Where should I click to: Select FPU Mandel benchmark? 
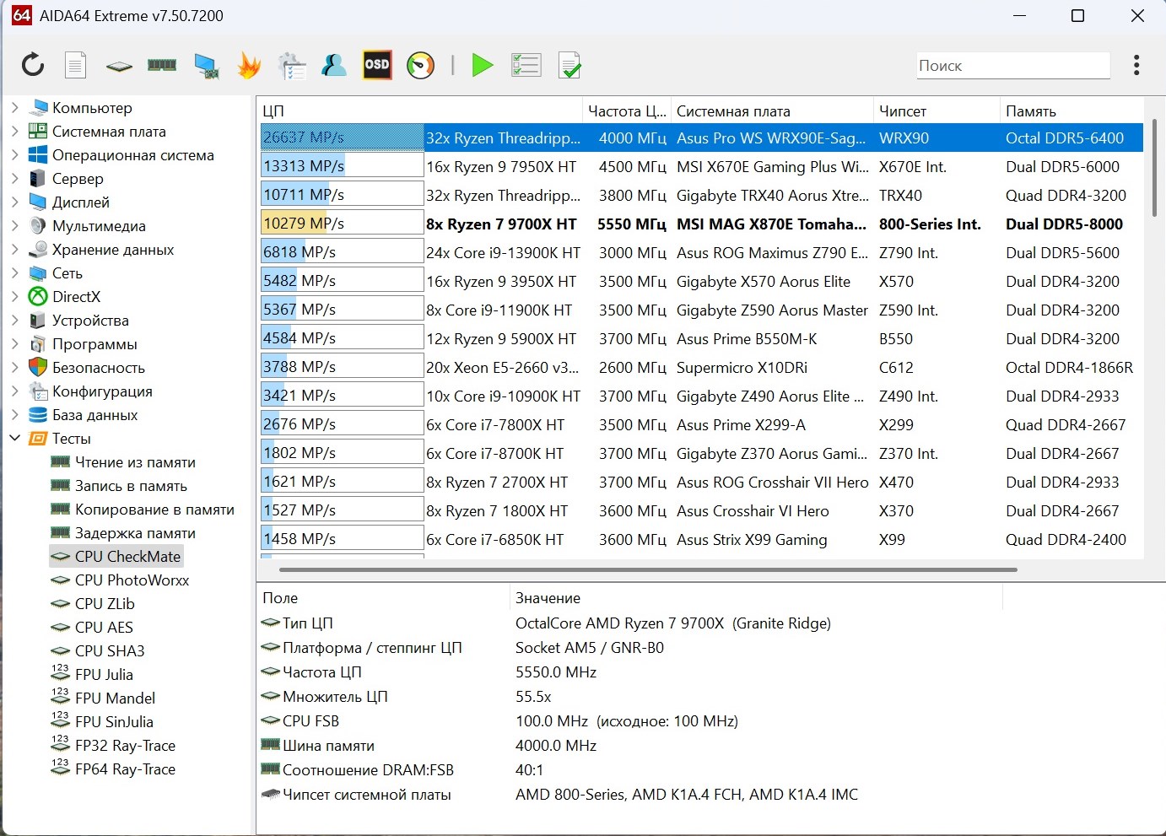tap(115, 698)
